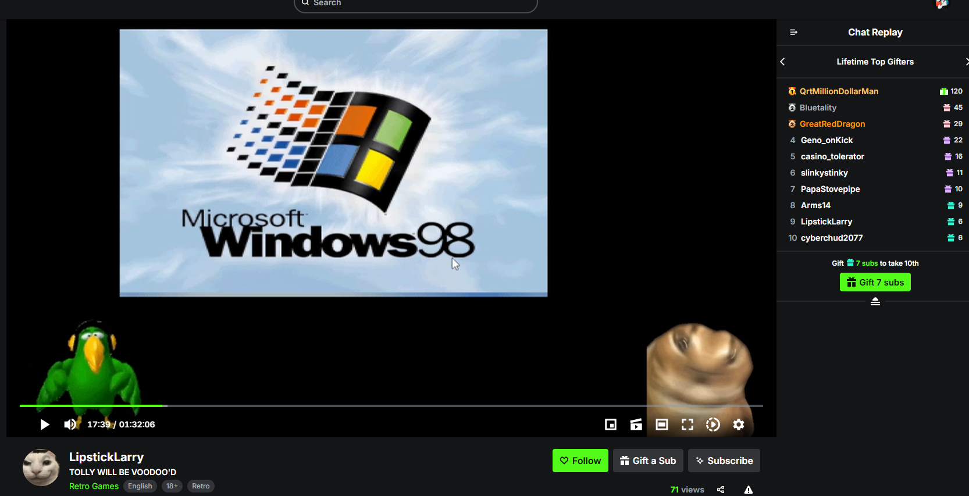Click the Chat Replay title
969x496 pixels.
(x=875, y=33)
